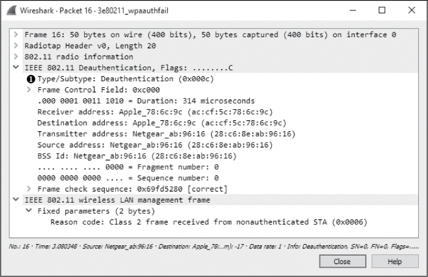Select the Receiver address line
Image resolution: width=428 pixels, height=277 pixels.
[x=154, y=112]
